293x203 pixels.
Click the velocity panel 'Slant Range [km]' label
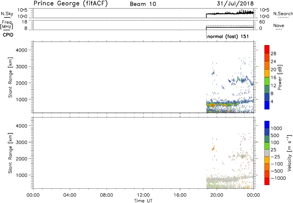pyautogui.click(x=10, y=153)
